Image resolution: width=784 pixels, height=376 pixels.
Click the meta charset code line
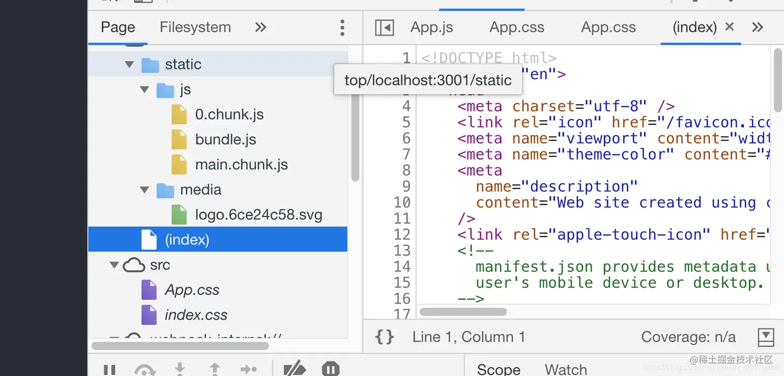[x=566, y=106]
